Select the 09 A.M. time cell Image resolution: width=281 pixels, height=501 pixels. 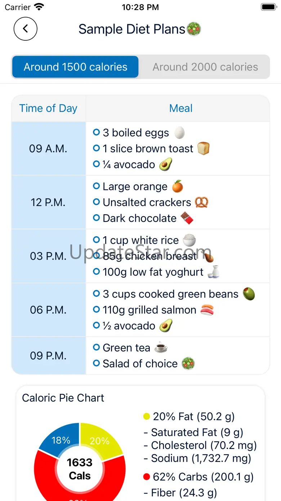tap(48, 148)
